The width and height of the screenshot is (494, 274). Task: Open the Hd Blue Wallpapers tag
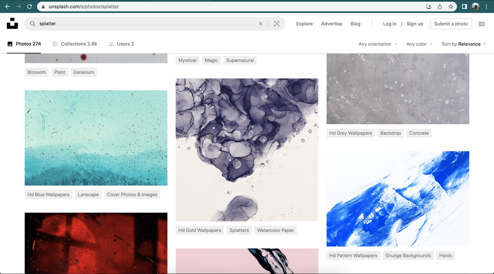tap(49, 194)
